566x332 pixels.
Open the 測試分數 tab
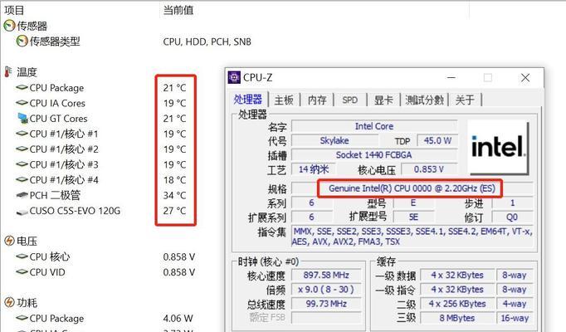(424, 100)
